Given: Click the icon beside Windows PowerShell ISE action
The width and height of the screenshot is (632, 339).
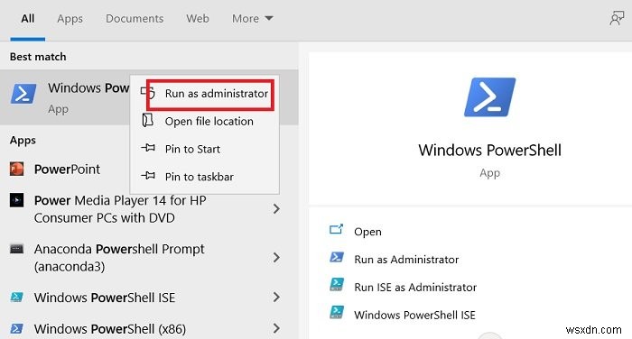Looking at the screenshot, I should pyautogui.click(x=337, y=313).
